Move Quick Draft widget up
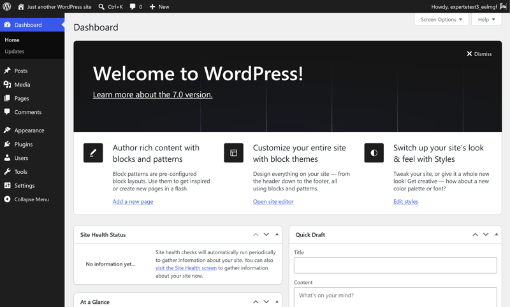 coord(475,234)
